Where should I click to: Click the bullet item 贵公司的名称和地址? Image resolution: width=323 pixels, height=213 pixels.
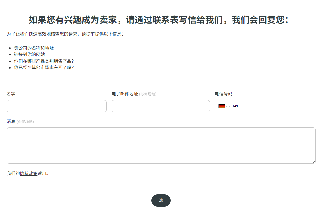(x=34, y=48)
